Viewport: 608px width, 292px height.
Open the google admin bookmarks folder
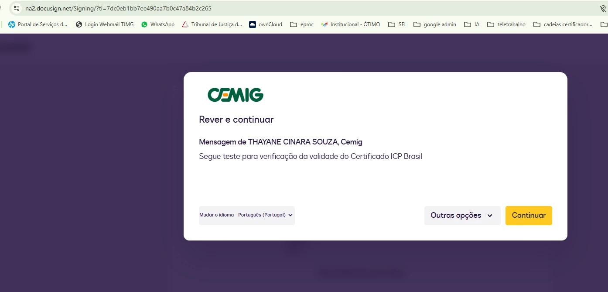point(435,24)
